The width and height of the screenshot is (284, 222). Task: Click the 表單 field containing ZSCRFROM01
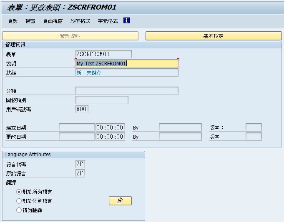(x=103, y=54)
